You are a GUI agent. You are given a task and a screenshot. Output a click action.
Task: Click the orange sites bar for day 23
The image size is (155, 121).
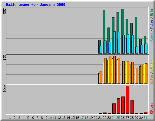coord(110,70)
